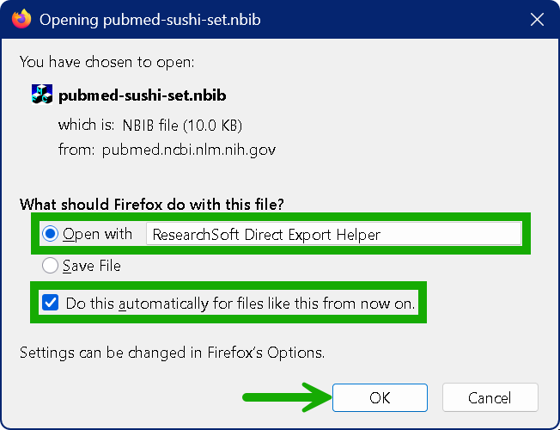Click the 'which is: NBIB file (10.0 KB)' line
Image resolution: width=560 pixels, height=430 pixels.
coord(150,125)
